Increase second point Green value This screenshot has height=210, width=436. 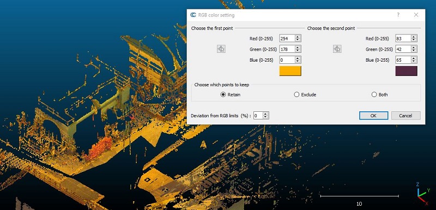pyautogui.click(x=414, y=47)
